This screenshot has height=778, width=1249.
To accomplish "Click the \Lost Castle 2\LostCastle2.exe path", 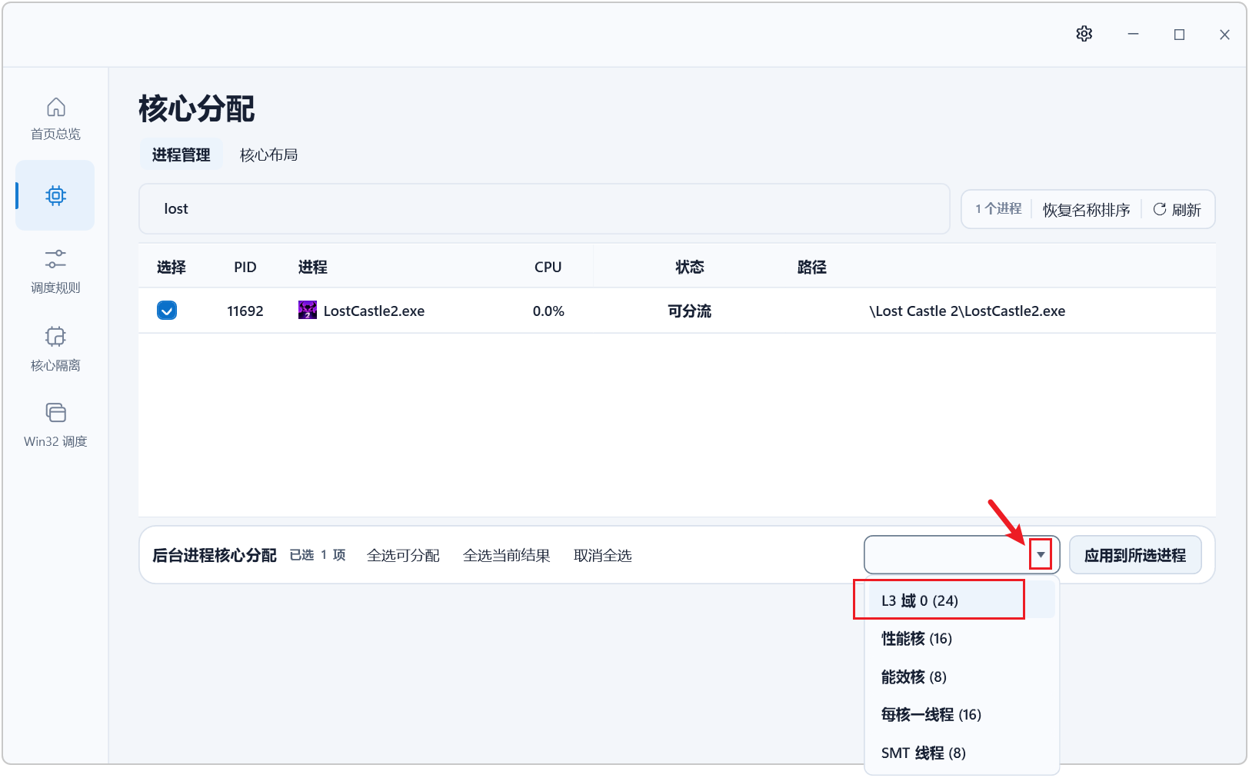I will [x=968, y=311].
